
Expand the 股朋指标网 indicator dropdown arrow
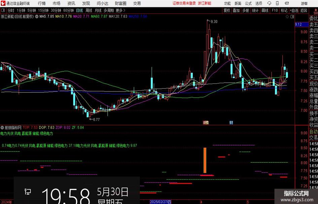[x=2, y=128]
